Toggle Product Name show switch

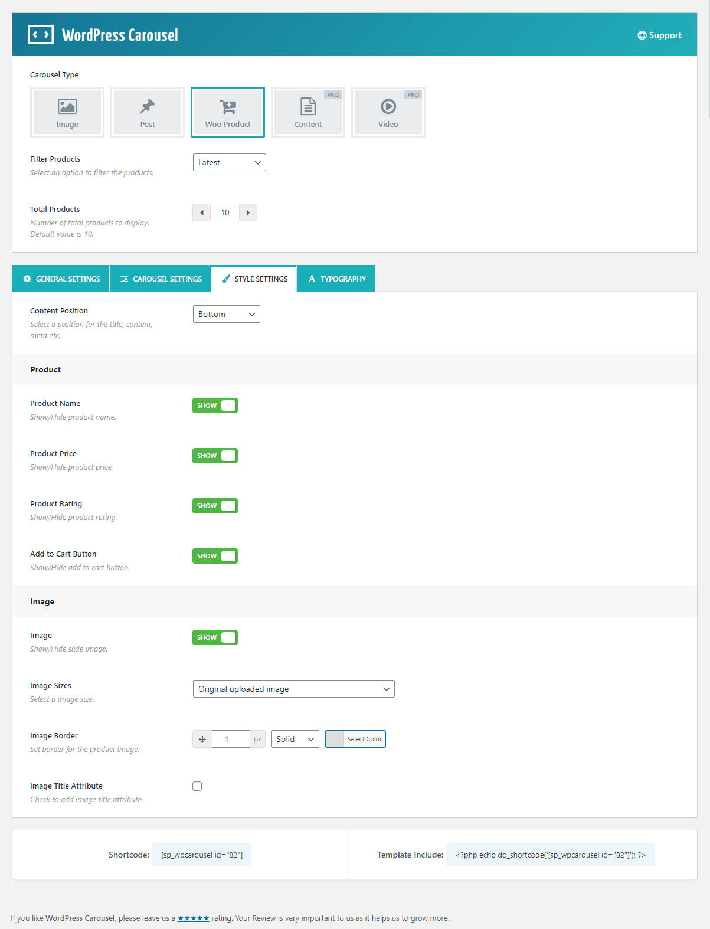click(215, 405)
